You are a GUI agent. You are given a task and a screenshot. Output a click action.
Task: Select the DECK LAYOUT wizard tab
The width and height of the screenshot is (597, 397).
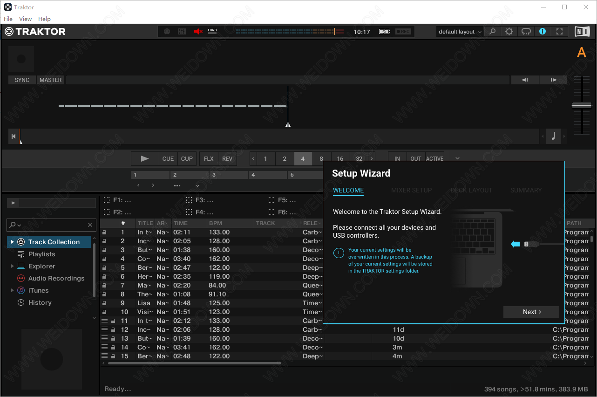[x=471, y=190]
